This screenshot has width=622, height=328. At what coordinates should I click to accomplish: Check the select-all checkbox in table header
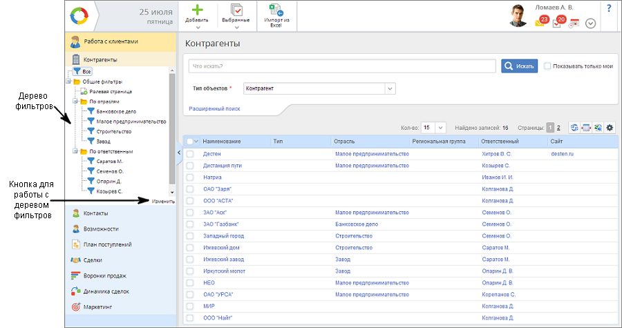pyautogui.click(x=189, y=141)
